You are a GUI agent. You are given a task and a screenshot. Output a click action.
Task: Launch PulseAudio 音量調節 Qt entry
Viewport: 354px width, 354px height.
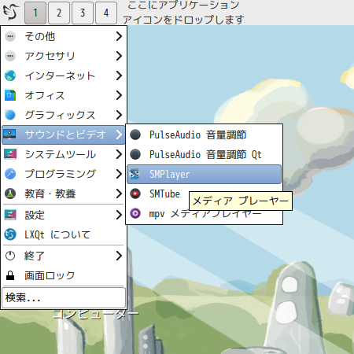(204, 154)
